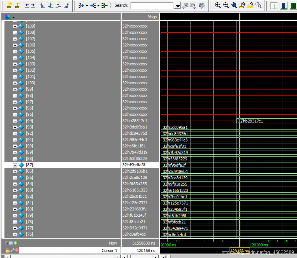Open Cursor 1 properties wrench icon
297x258 pixels.
pyautogui.click(x=12, y=250)
